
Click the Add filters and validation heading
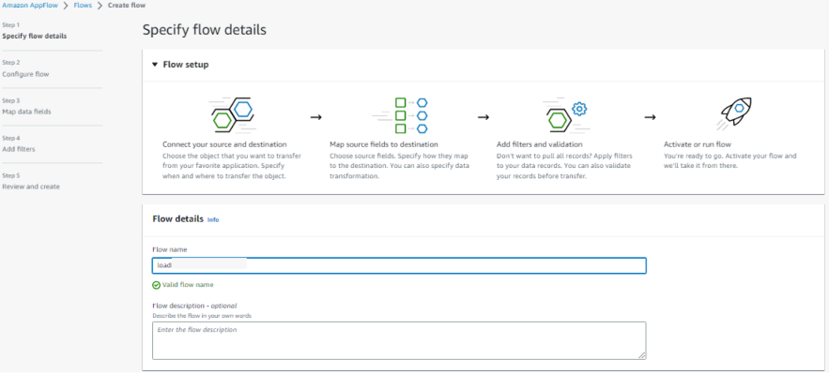(540, 144)
